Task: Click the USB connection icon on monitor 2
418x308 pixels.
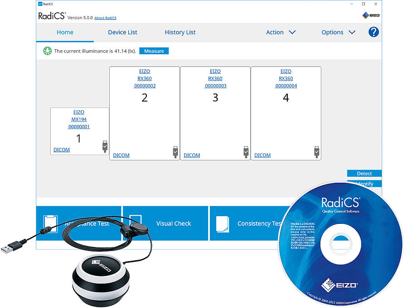Action: 175,152
